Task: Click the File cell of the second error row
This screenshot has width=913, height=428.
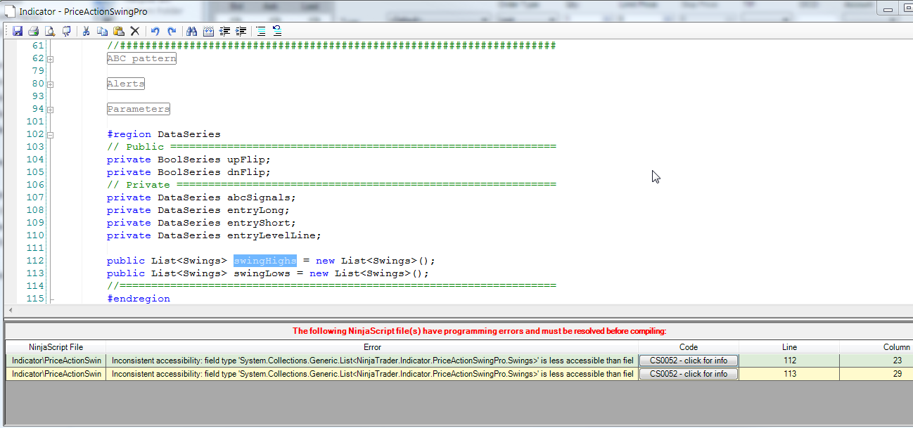Action: click(56, 374)
